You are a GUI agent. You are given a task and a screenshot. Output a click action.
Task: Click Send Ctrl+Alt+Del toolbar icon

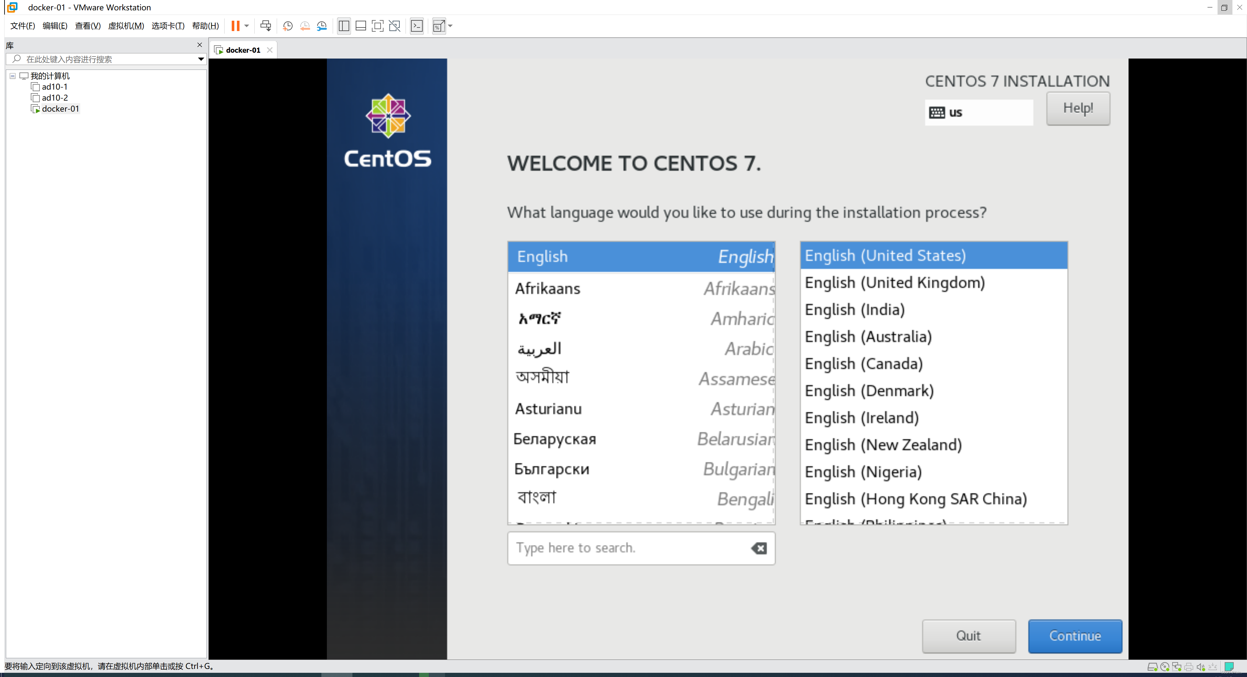pyautogui.click(x=266, y=26)
